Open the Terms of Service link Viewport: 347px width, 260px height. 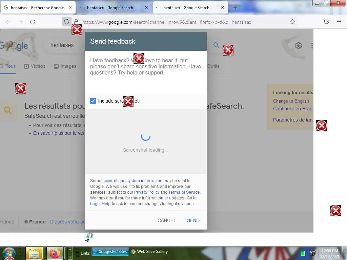[184, 192]
